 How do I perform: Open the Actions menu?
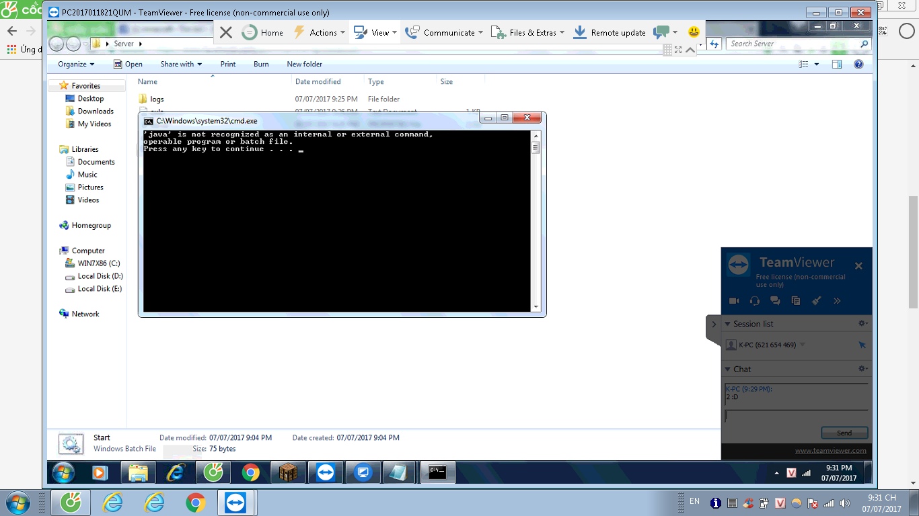pyautogui.click(x=319, y=32)
